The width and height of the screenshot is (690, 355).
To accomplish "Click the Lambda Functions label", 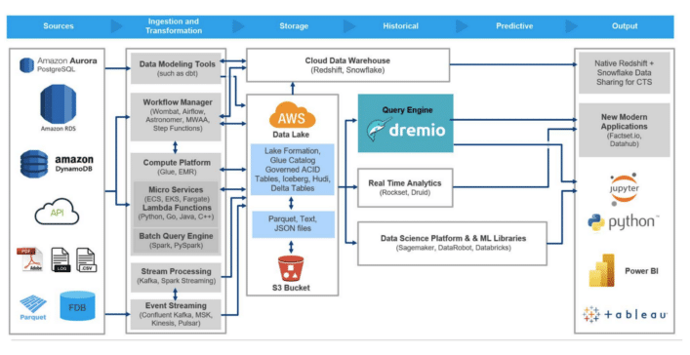I will pyautogui.click(x=177, y=208).
